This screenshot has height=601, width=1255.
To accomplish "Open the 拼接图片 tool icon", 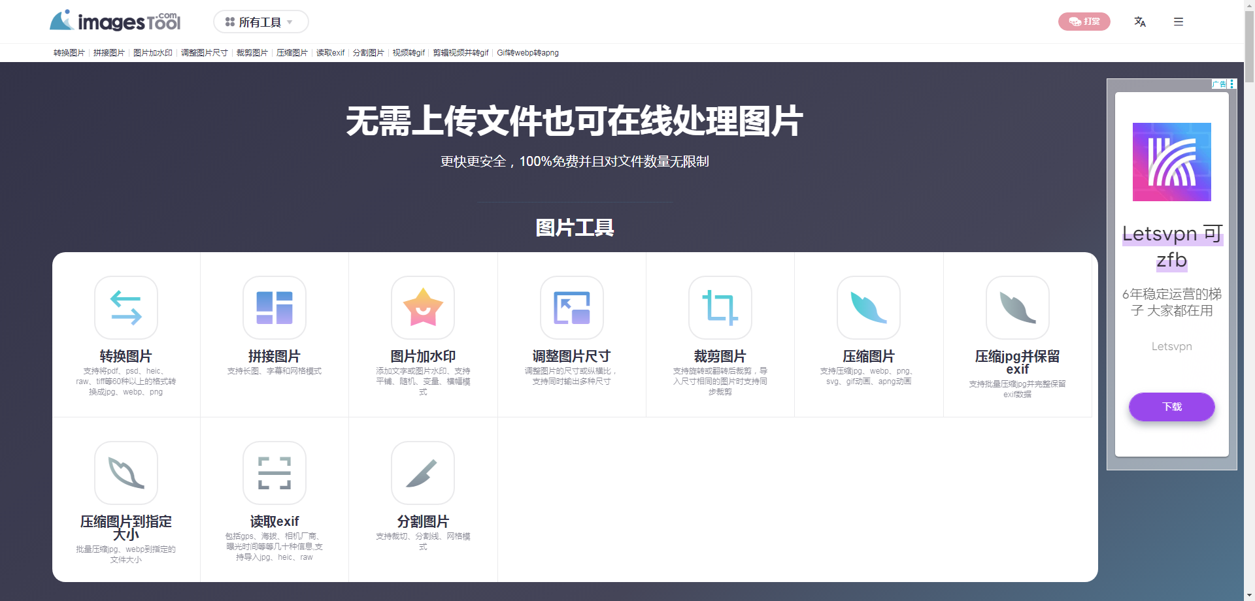I will click(275, 308).
